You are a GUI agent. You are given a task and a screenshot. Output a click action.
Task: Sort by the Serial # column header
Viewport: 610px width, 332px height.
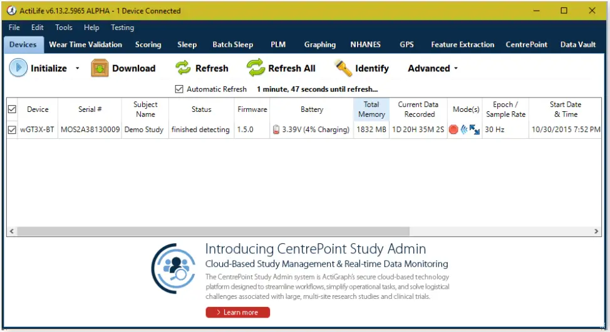pyautogui.click(x=90, y=109)
